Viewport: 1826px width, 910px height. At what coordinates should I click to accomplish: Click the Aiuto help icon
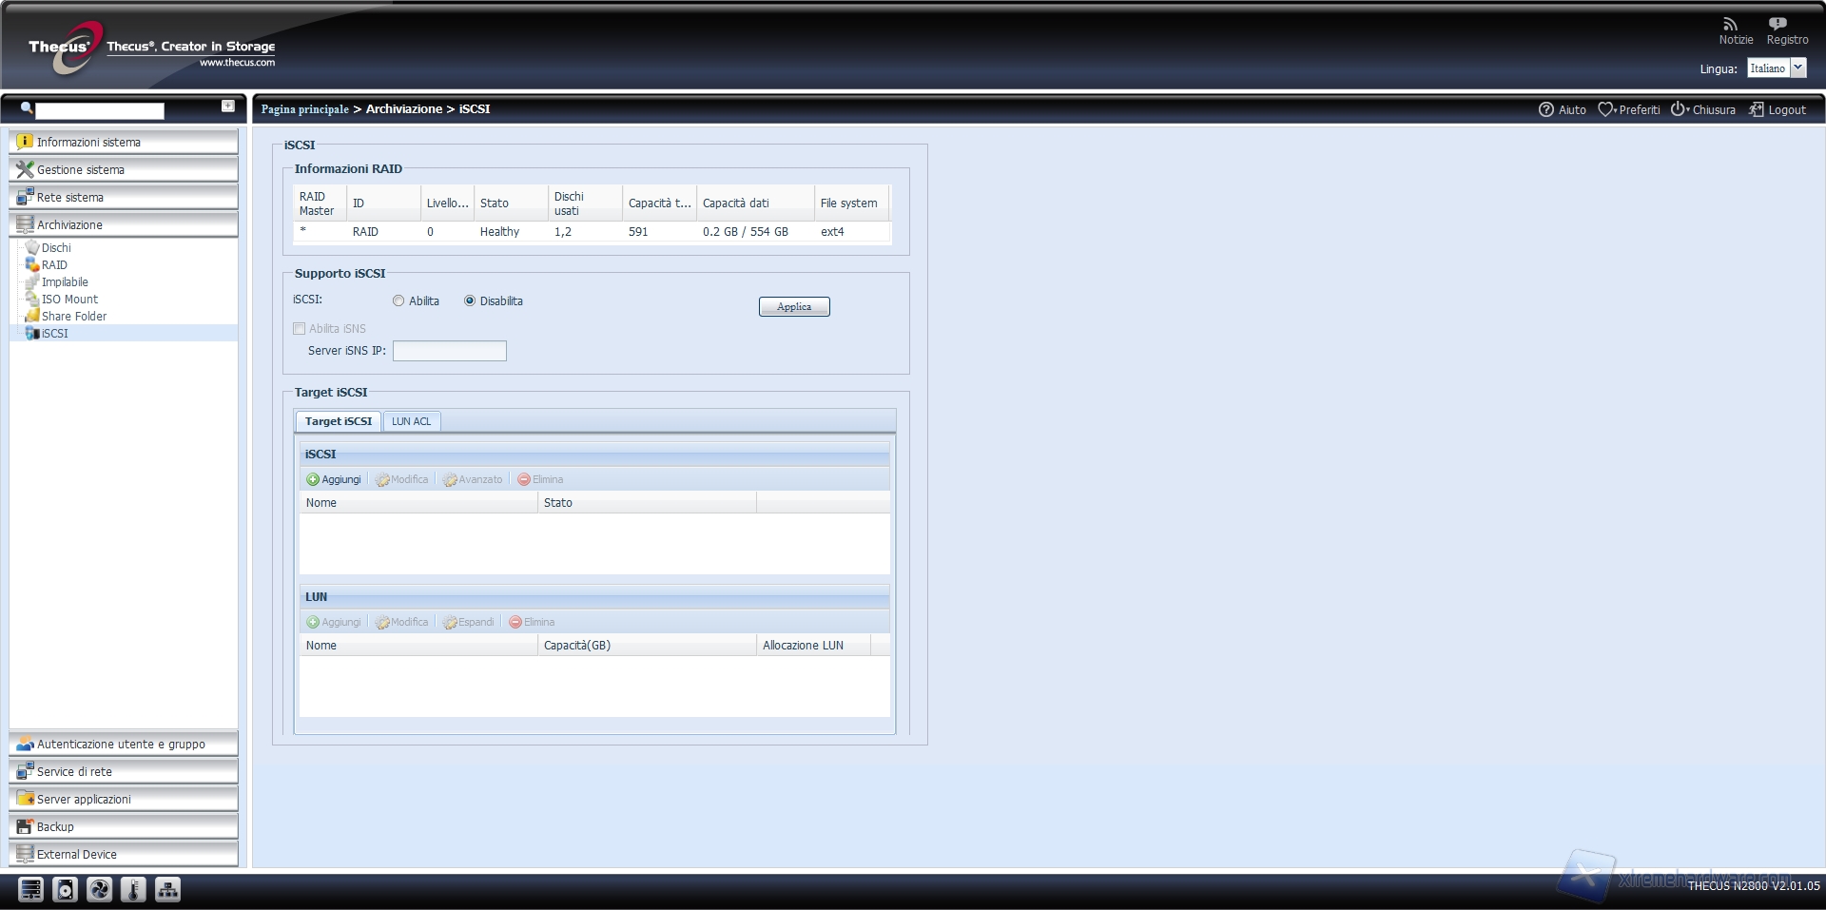coord(1546,109)
